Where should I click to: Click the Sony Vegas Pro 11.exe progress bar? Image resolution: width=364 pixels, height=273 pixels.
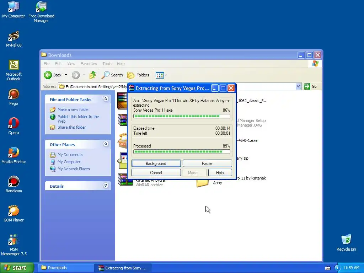(182, 116)
